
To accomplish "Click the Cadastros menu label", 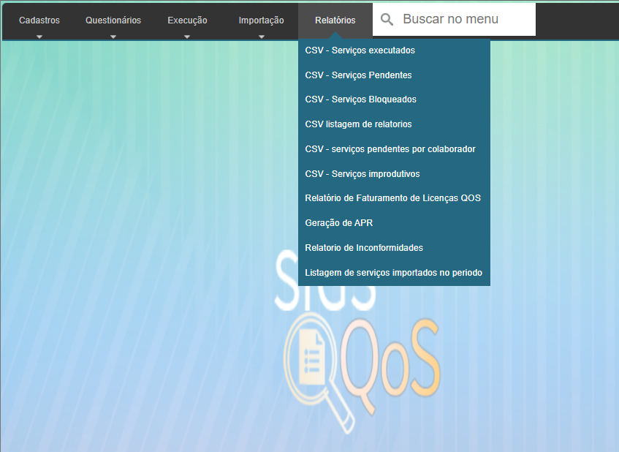I will click(39, 20).
